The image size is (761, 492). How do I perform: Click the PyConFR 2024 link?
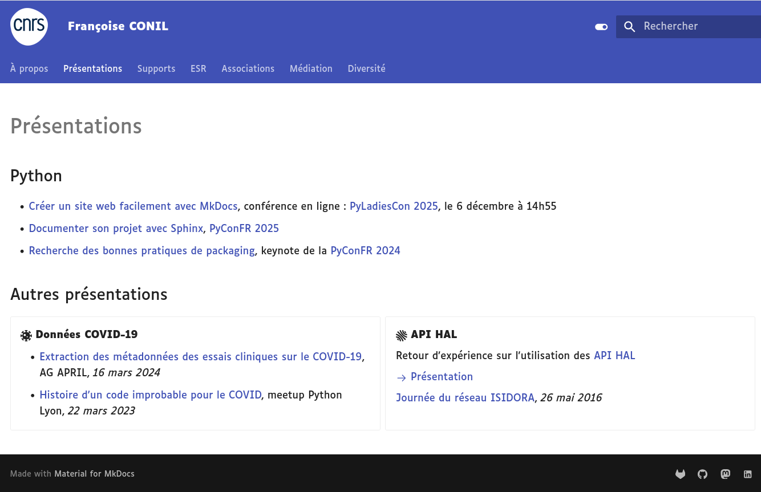(365, 251)
